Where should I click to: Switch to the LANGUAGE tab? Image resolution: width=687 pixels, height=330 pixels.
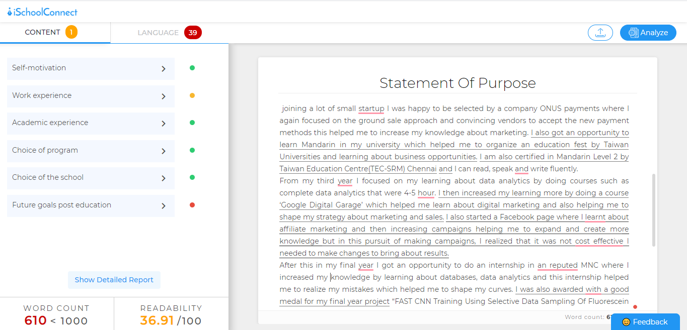tap(158, 33)
